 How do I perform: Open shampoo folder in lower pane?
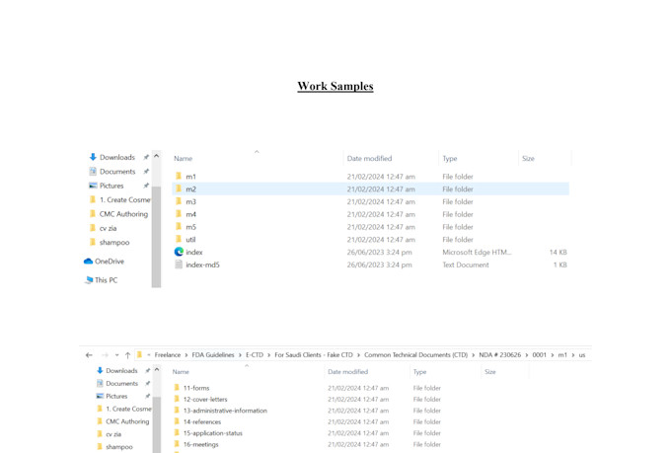(x=119, y=446)
